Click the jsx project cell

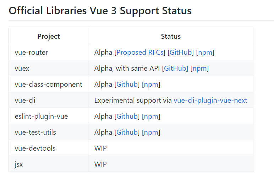19,164
